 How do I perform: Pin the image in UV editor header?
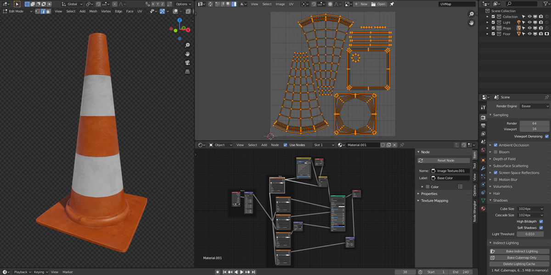point(392,4)
